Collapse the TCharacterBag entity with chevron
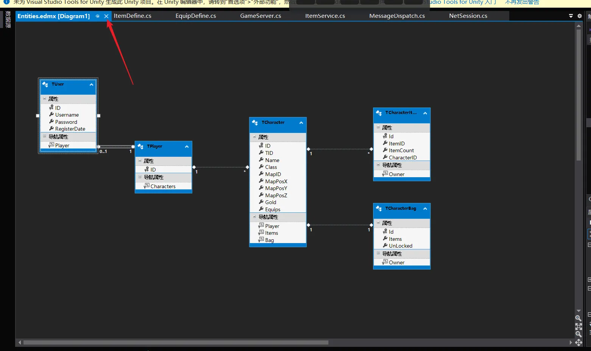This screenshot has height=351, width=591. 425,209
